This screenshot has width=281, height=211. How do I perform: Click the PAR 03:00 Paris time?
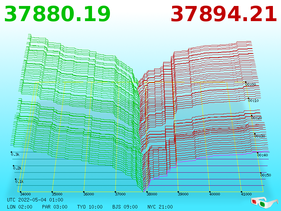[x=55, y=207]
